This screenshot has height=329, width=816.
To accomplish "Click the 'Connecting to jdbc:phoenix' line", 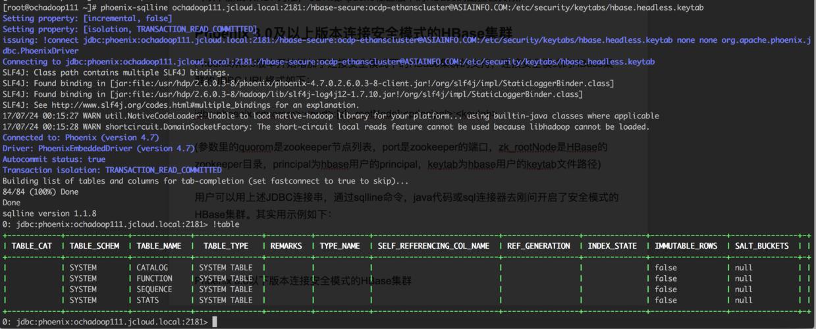I will coord(329,62).
